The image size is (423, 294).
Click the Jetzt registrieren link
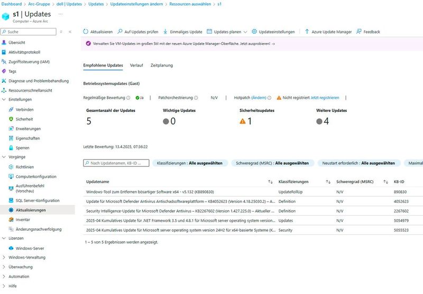(x=325, y=98)
